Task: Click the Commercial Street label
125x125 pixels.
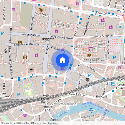Action: click(x=25, y=44)
